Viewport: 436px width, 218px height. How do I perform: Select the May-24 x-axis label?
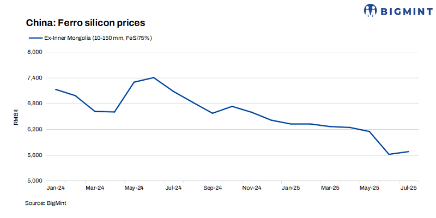click(x=134, y=187)
